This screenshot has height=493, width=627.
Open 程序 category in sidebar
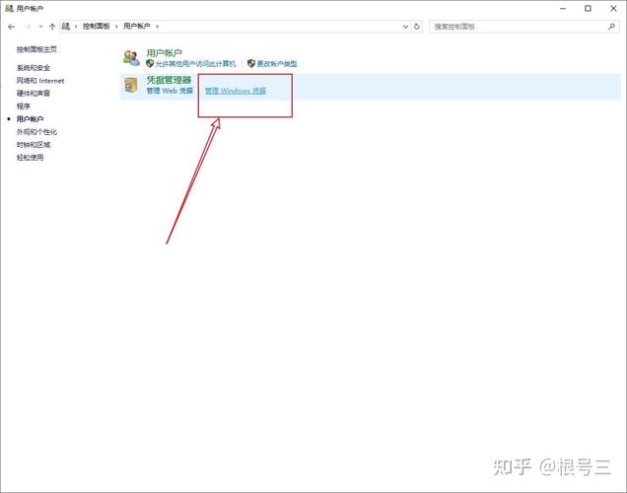[x=24, y=106]
